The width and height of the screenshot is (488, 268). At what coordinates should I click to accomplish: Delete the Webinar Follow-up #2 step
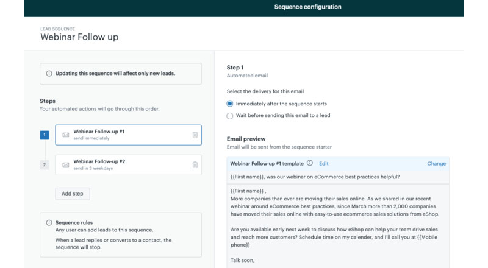[195, 164]
